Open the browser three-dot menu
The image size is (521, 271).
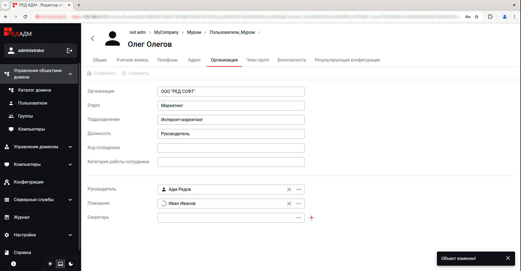click(515, 17)
